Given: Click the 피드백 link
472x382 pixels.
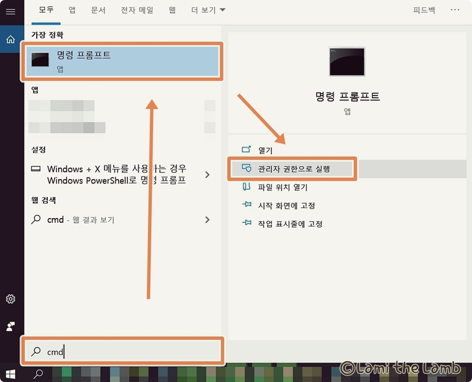Looking at the screenshot, I should [424, 10].
